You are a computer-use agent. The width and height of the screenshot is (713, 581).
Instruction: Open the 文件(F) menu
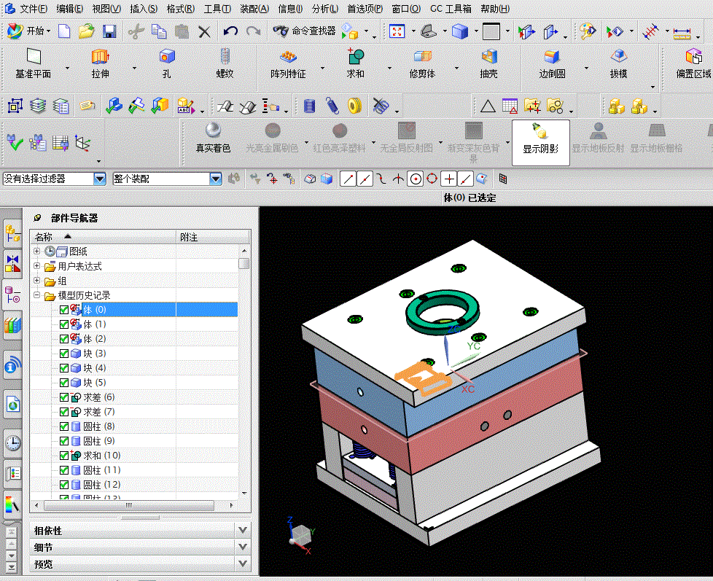point(34,9)
